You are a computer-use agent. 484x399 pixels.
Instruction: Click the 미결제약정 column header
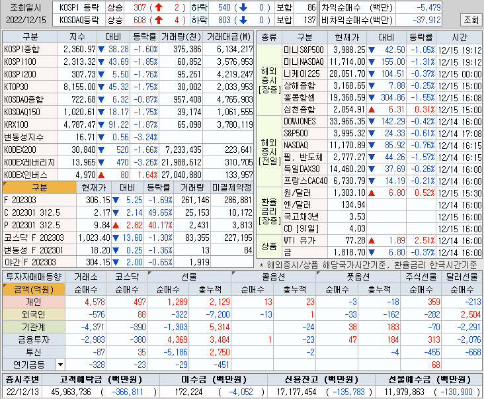[x=232, y=187]
